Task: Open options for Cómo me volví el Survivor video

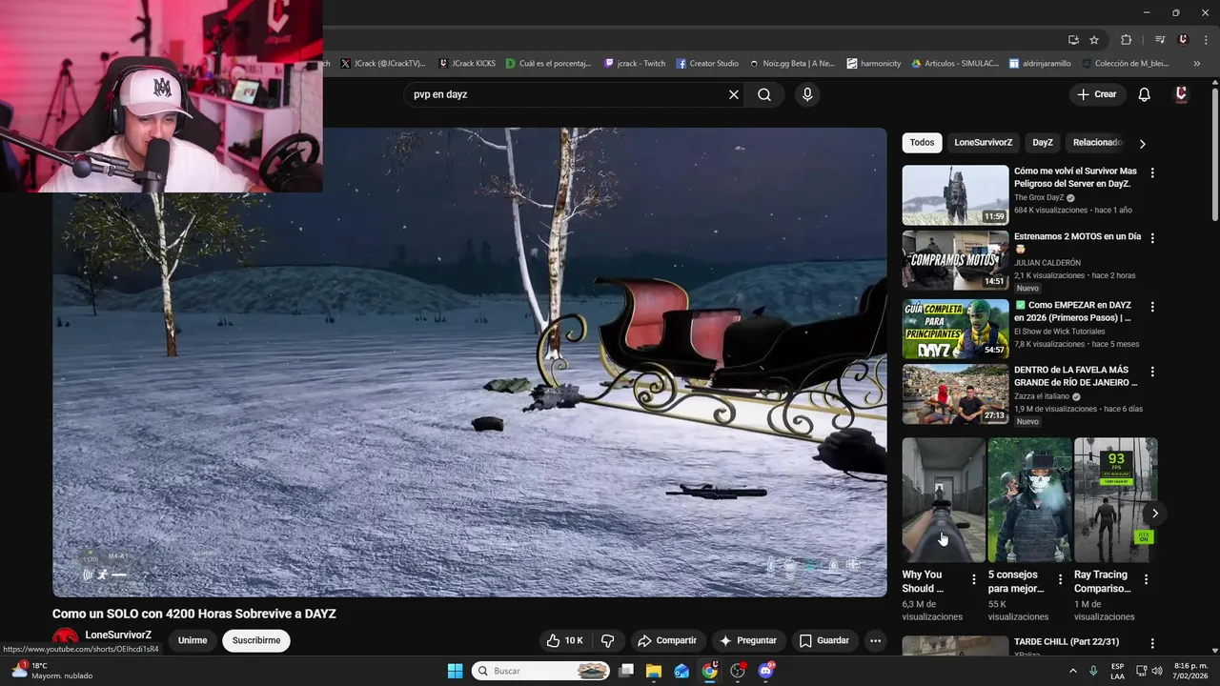Action: coord(1152,172)
